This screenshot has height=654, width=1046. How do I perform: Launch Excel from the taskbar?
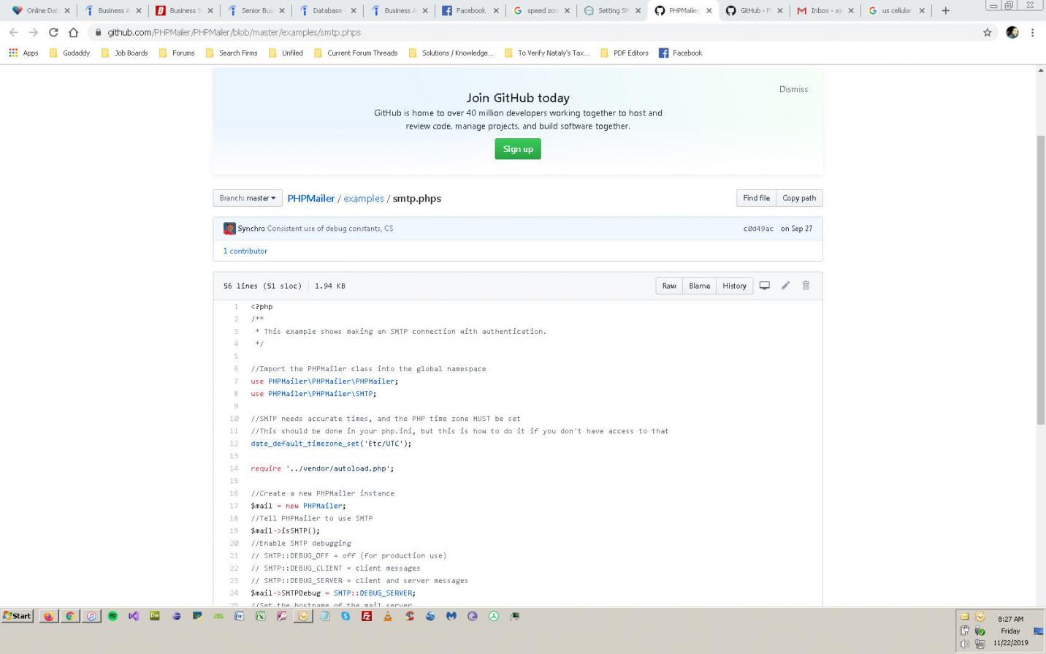tap(260, 616)
